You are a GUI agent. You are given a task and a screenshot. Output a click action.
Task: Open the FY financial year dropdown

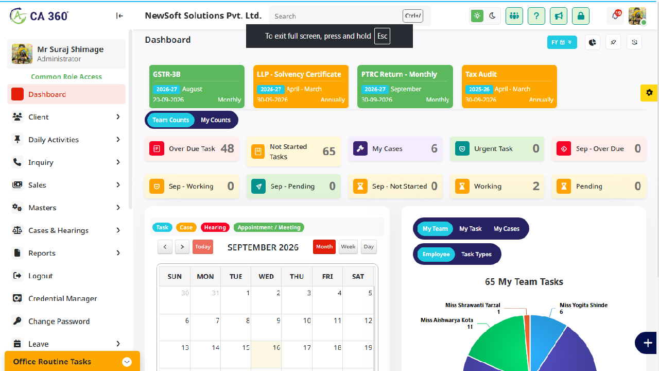click(x=562, y=42)
